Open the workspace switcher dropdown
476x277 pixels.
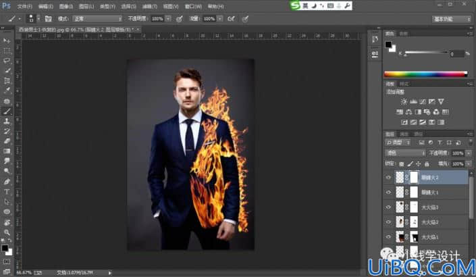click(452, 19)
